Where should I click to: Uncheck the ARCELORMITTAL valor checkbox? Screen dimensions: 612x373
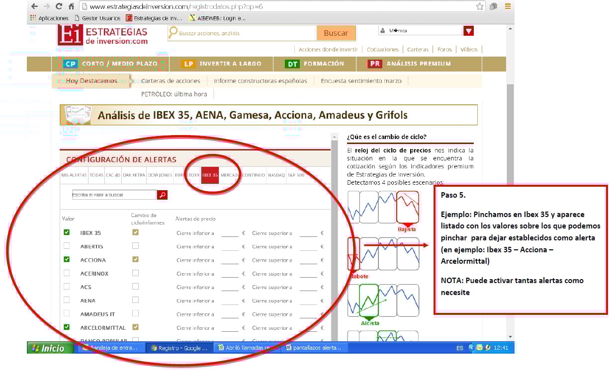67,327
